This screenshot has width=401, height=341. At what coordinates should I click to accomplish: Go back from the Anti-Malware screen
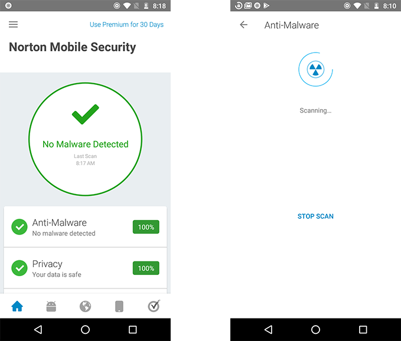pyautogui.click(x=244, y=25)
